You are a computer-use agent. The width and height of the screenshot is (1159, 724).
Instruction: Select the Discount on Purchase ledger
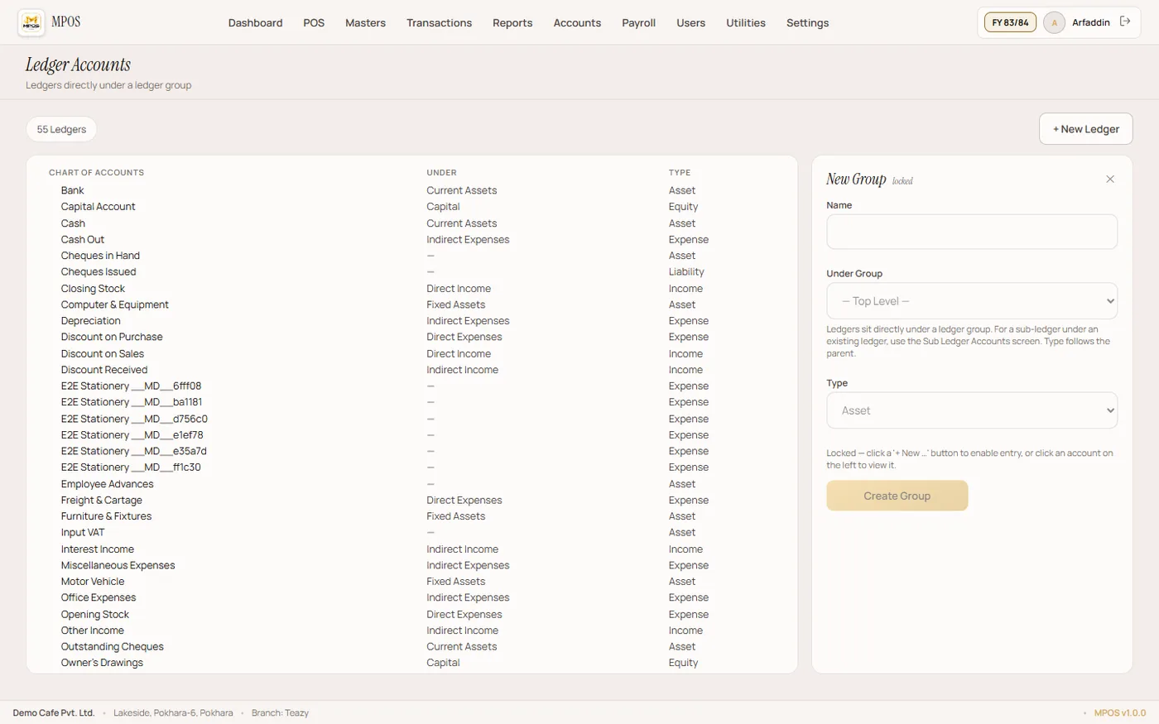point(411,337)
